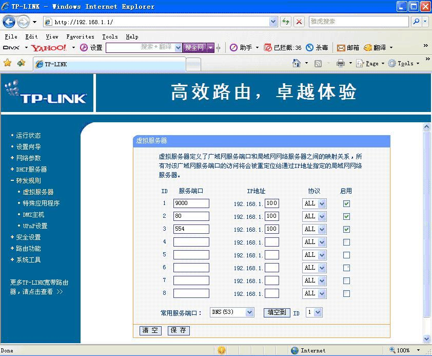Open protocol dropdown for port 80 row
432x356 pixels.
[x=322, y=216]
